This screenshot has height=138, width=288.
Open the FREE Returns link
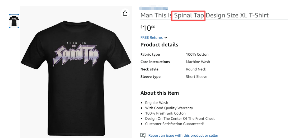coord(152,37)
